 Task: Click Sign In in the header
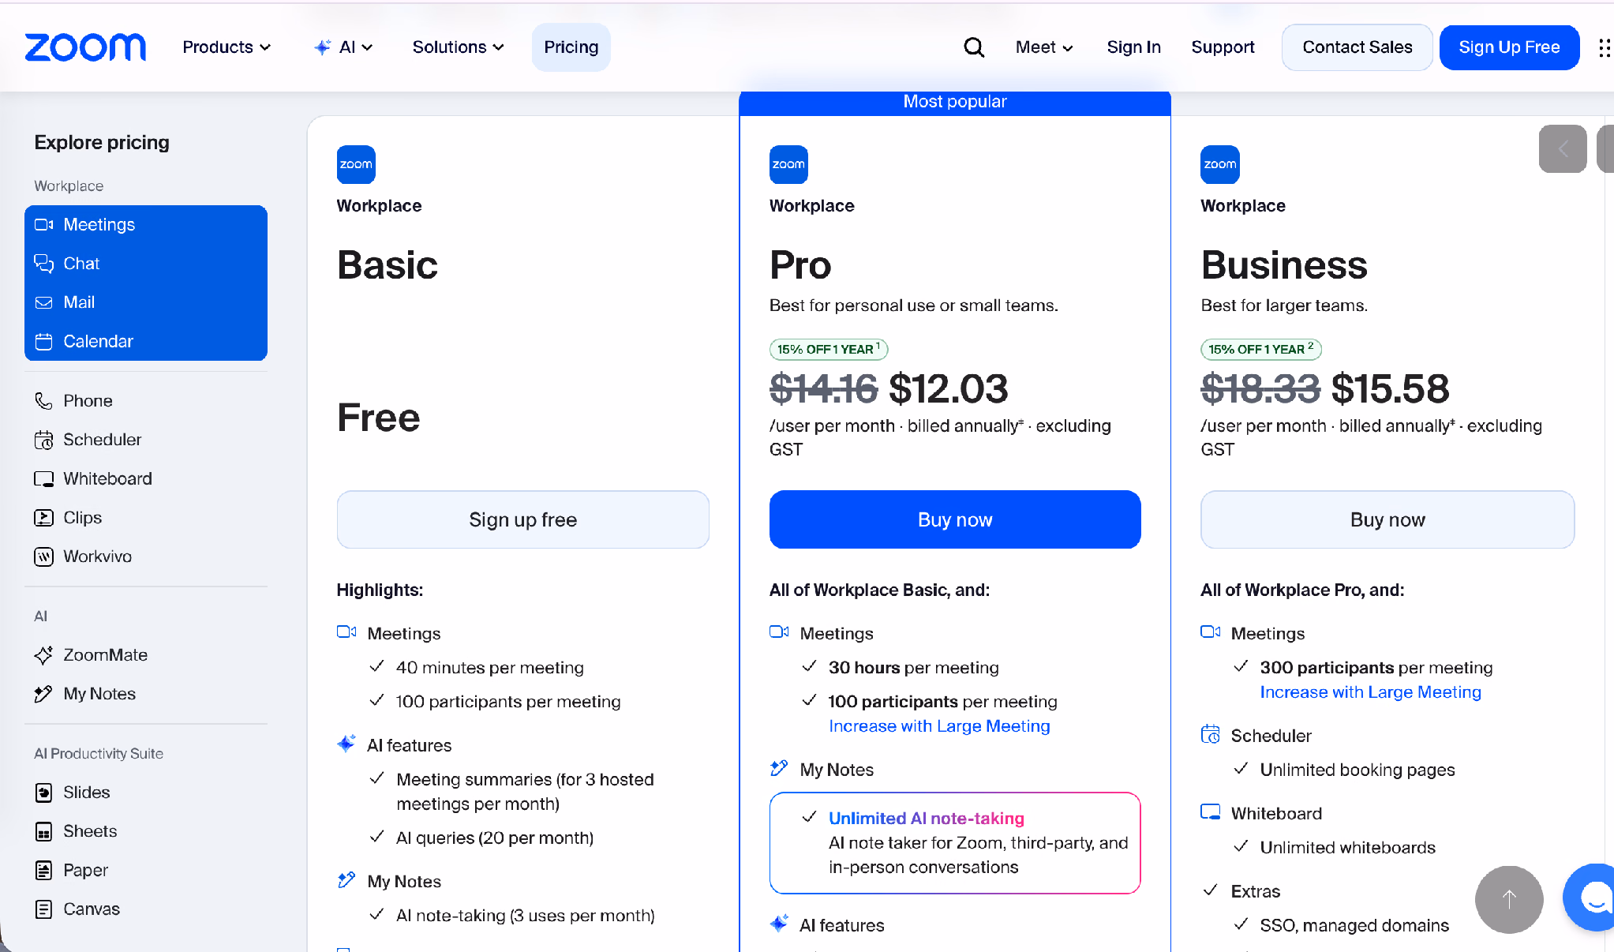pyautogui.click(x=1133, y=47)
